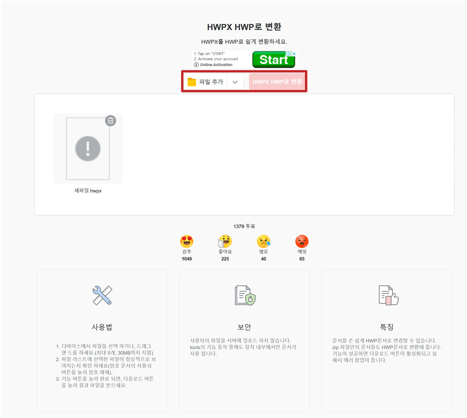The width and height of the screenshot is (467, 418).
Task: Click the 1379 투표 vote count text
Action: point(244,226)
